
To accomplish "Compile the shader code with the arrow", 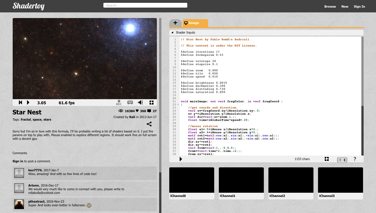I will tap(181, 159).
